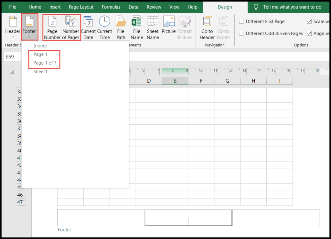The image size is (331, 239).
Task: Toggle the Scale with Document checkbox
Action: pos(309,21)
